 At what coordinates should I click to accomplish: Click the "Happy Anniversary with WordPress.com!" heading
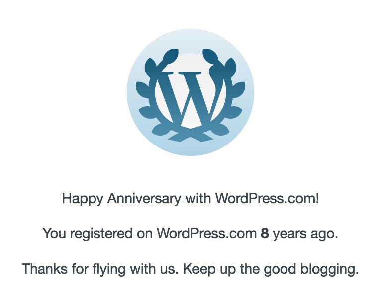(x=191, y=199)
